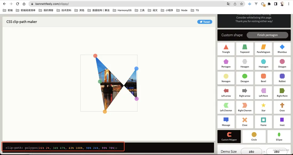This screenshot has width=293, height=155.
Task: Select the Trapezoid shape
Action: pos(245,49)
